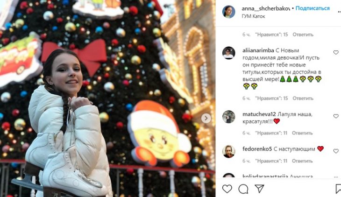Open post options three-dot menu
The width and height of the screenshot is (341, 197).
click(339, 12)
